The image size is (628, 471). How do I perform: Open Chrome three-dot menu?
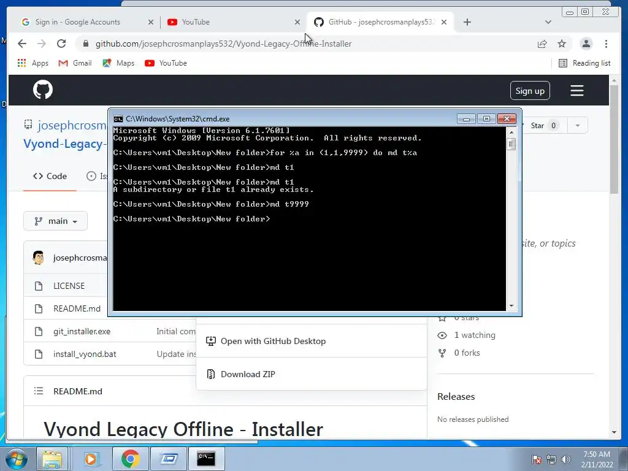(x=606, y=44)
